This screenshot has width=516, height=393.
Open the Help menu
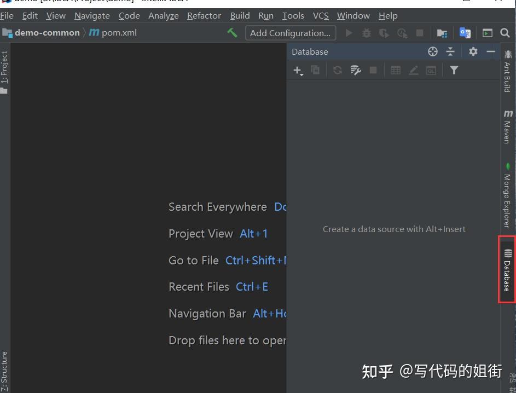[387, 15]
